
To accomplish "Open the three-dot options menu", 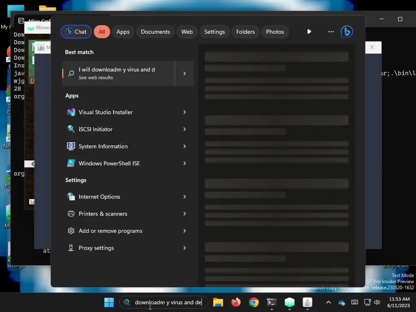I will tap(331, 32).
